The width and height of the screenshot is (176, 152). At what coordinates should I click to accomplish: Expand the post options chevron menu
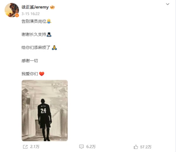pos(167,4)
